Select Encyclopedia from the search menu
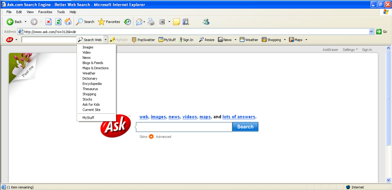 pyautogui.click(x=92, y=84)
